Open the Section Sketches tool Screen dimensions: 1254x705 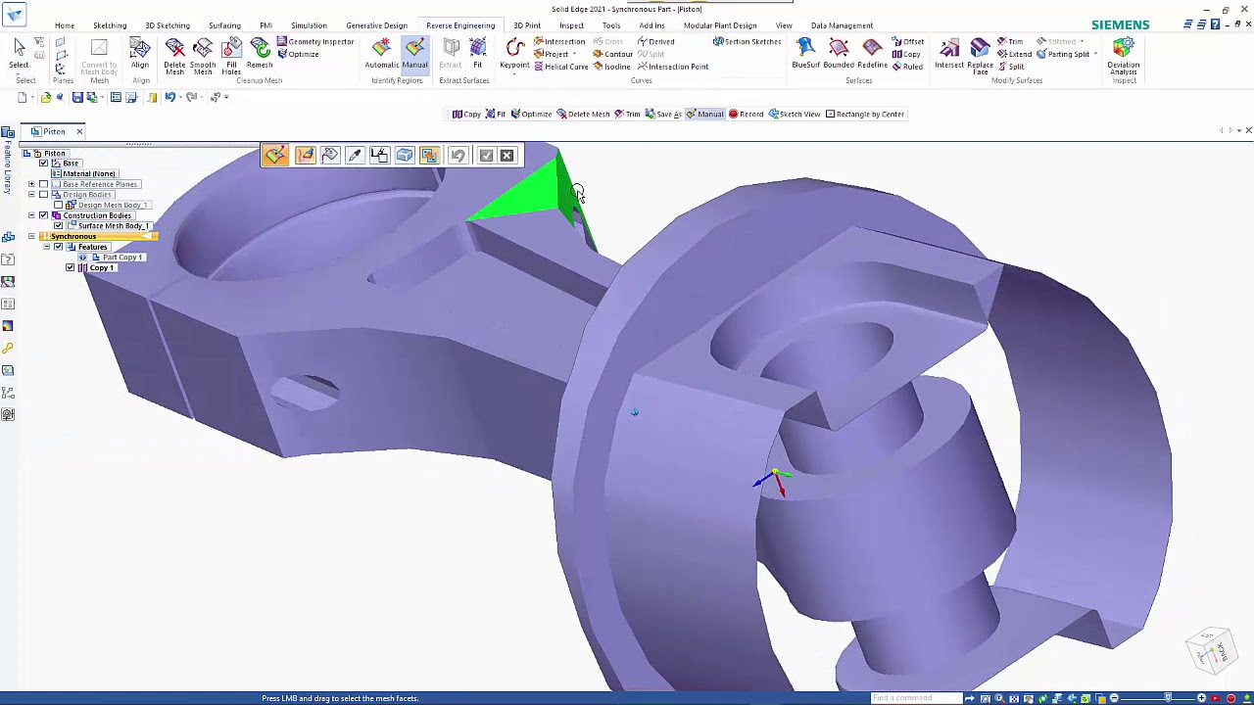[x=748, y=42]
